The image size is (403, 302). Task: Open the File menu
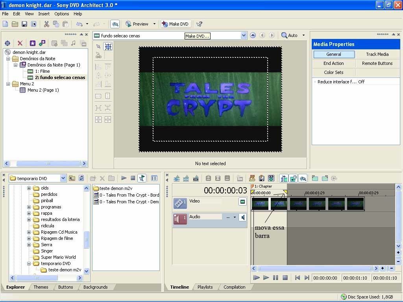[5, 14]
